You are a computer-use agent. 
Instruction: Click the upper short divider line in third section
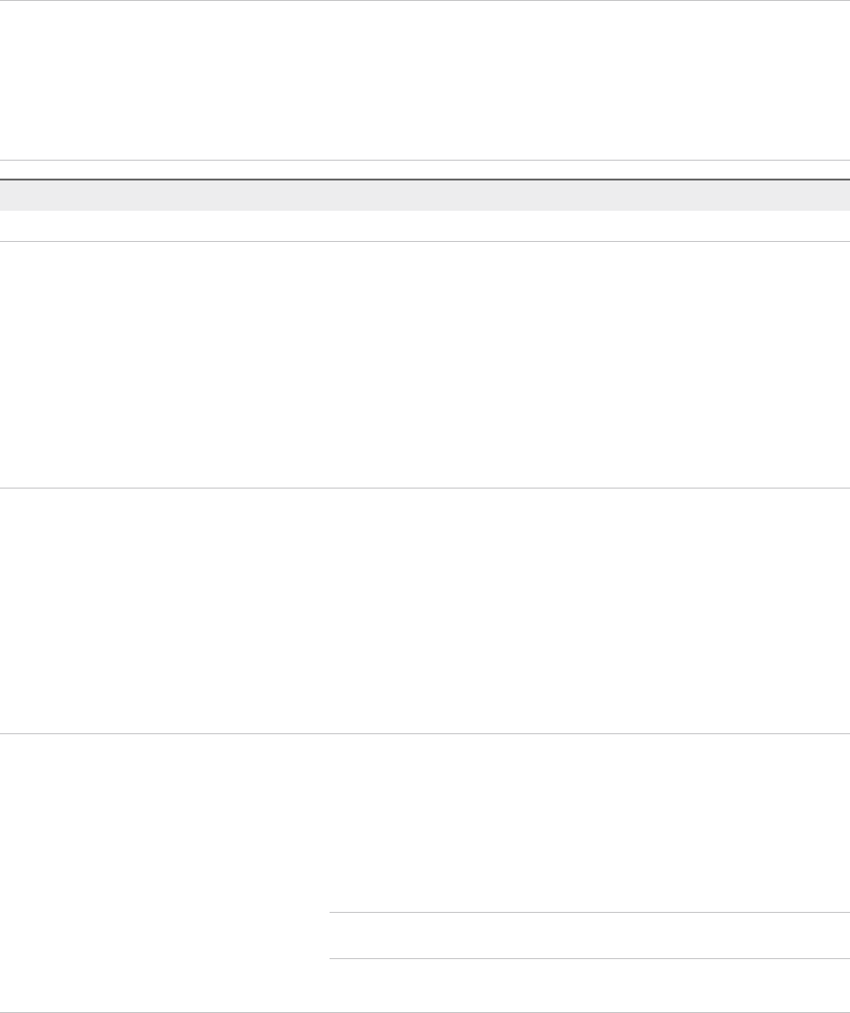[x=589, y=912]
